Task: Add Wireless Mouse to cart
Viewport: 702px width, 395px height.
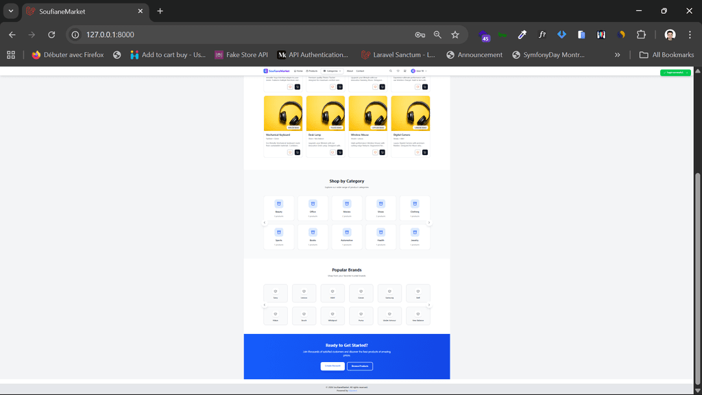Action: [x=383, y=152]
